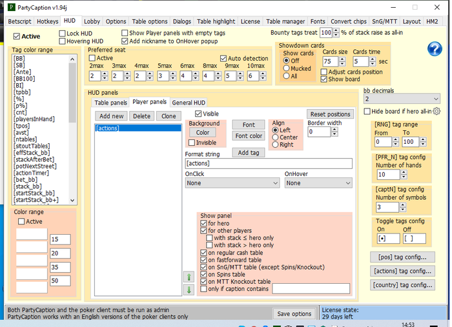The height and width of the screenshot is (327, 452).
Task: Switch to the Table highlight tab
Action: [x=216, y=21]
